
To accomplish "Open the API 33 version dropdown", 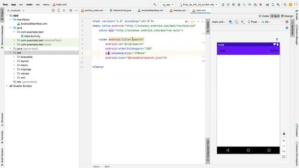I will 266,22.
